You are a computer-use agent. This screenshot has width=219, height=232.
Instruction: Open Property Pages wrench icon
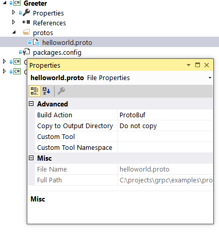[x=61, y=91]
